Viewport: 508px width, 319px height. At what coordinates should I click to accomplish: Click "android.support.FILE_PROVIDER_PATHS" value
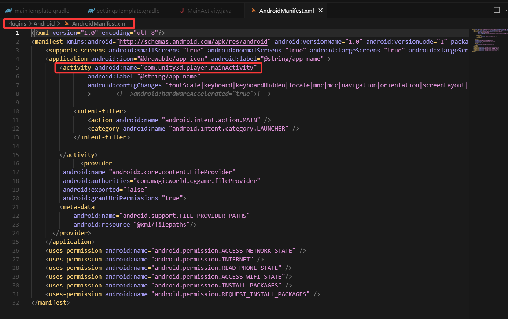[x=185, y=216]
